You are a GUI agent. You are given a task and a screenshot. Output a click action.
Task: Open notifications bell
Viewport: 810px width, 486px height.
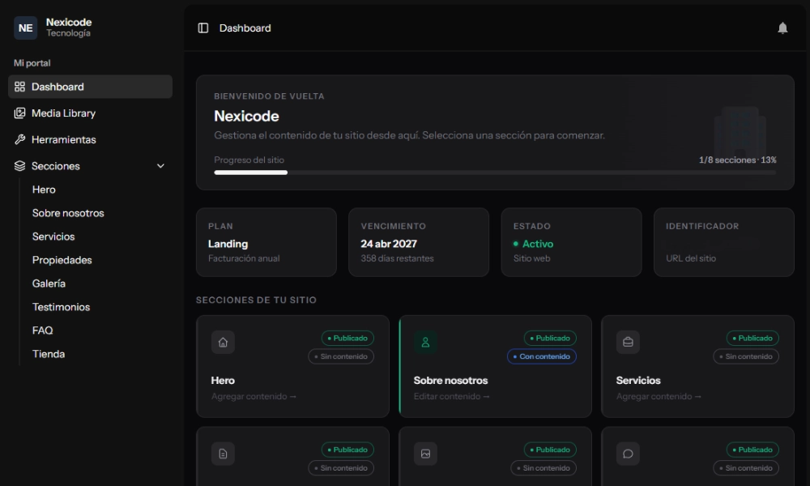[x=782, y=28]
